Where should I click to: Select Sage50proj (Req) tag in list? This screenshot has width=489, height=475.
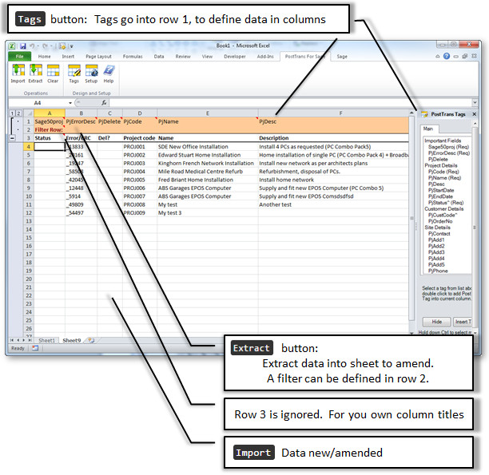point(448,147)
